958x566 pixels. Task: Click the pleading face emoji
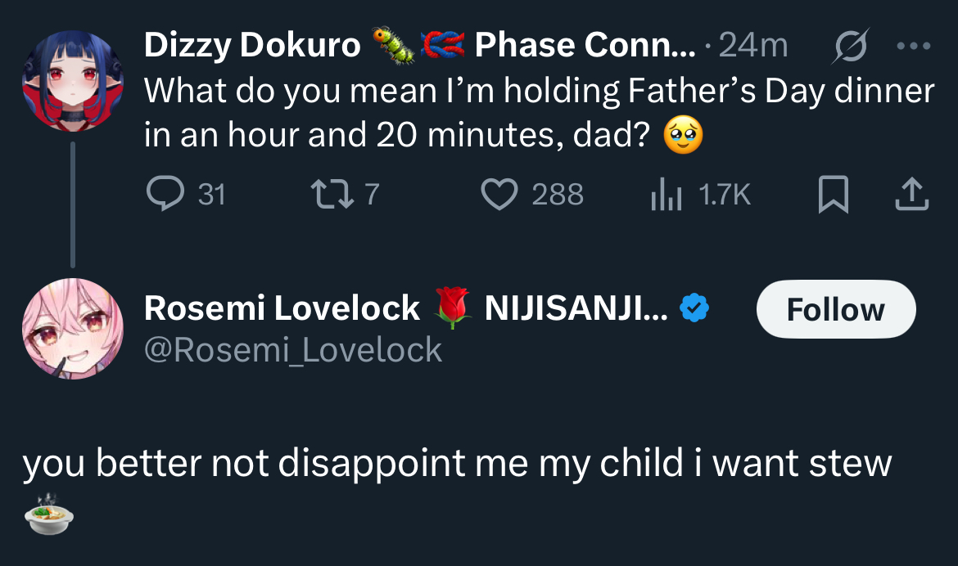pos(682,136)
